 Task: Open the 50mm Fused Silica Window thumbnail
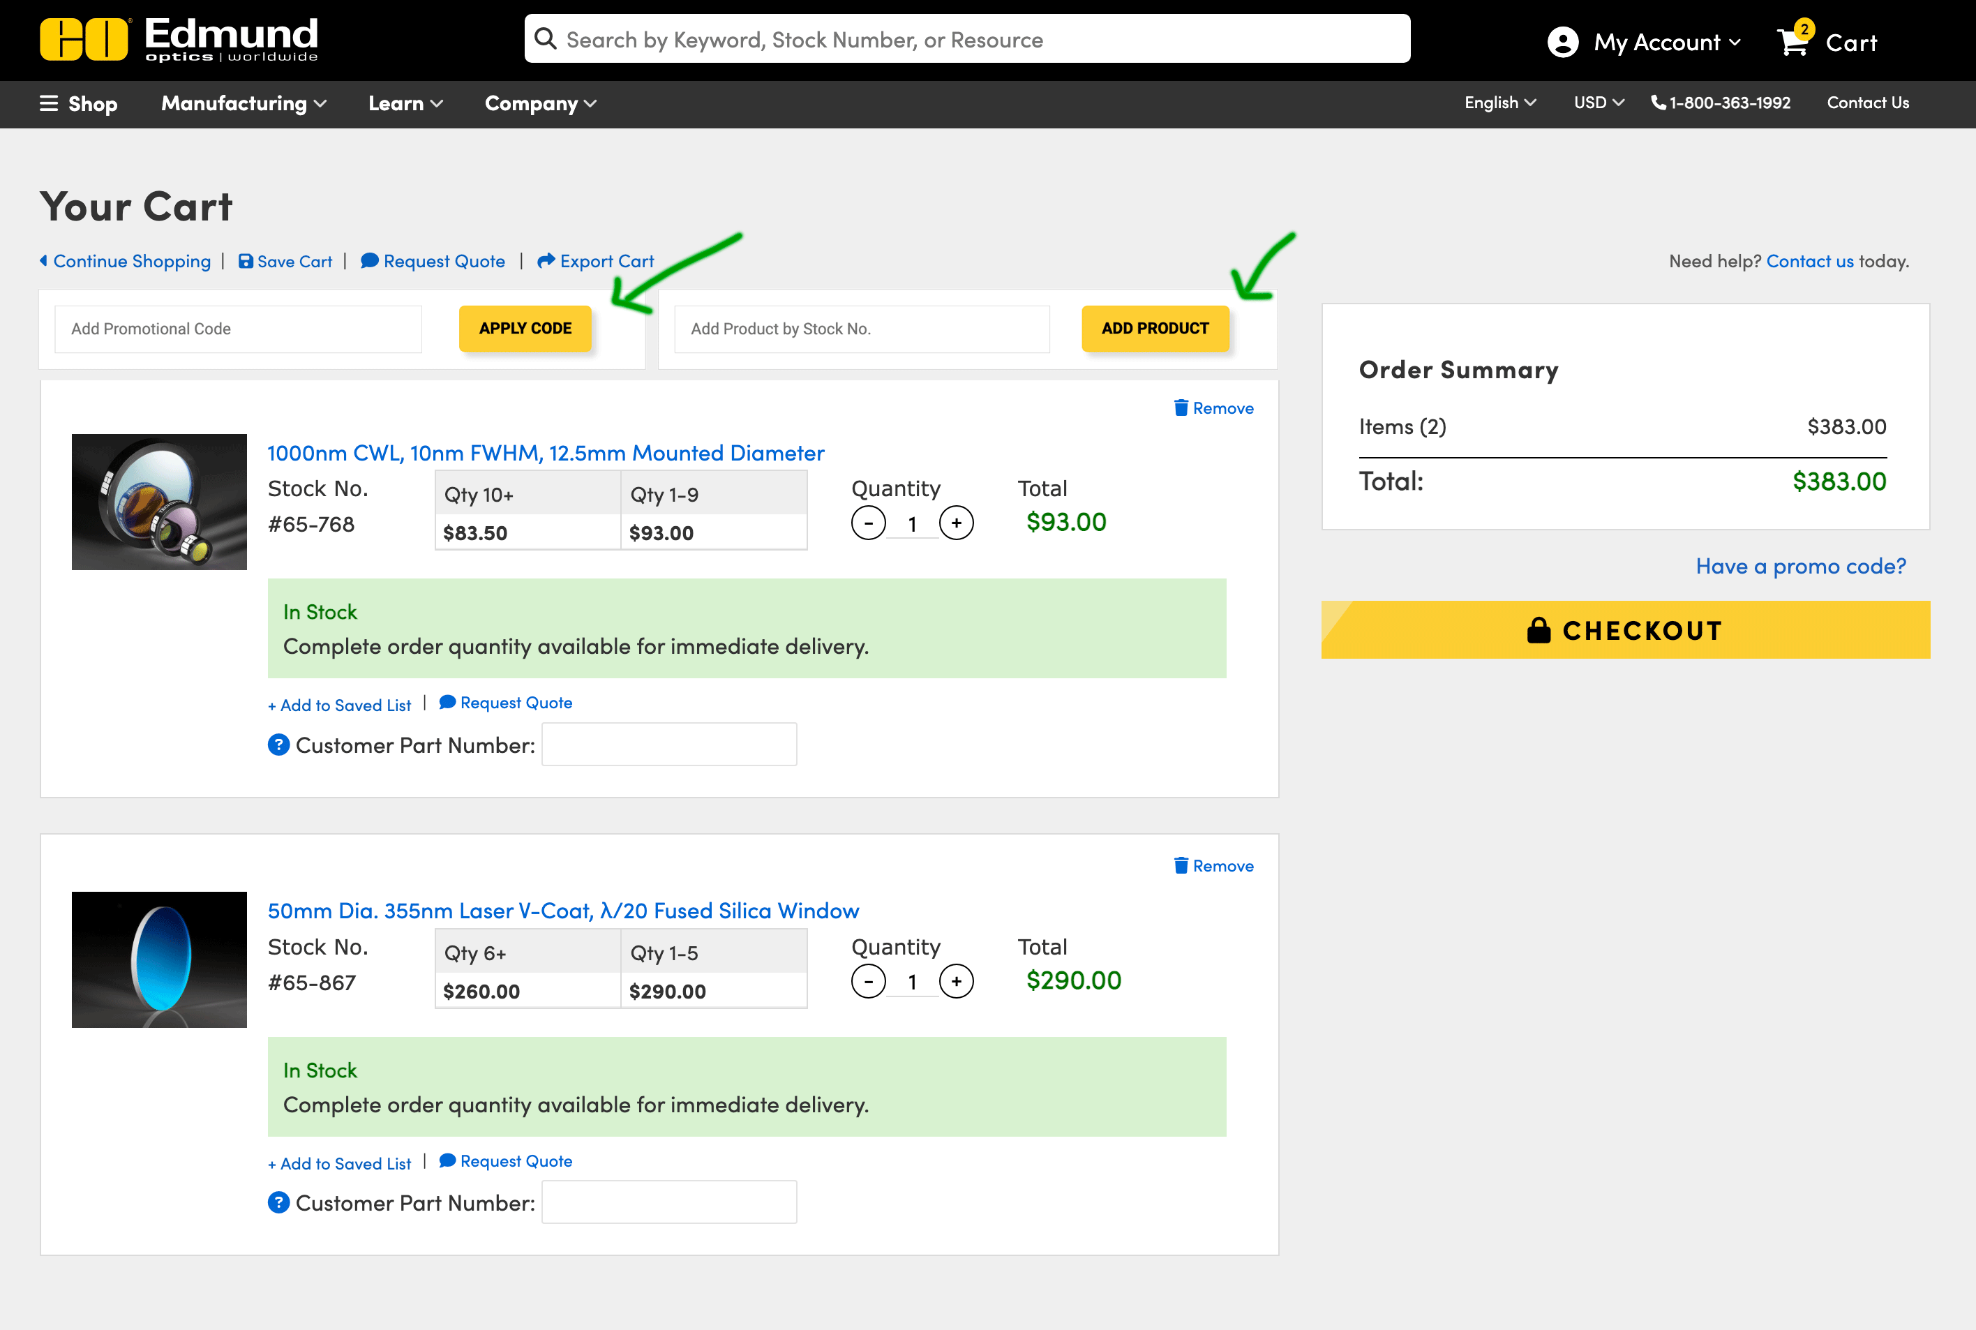[x=158, y=959]
